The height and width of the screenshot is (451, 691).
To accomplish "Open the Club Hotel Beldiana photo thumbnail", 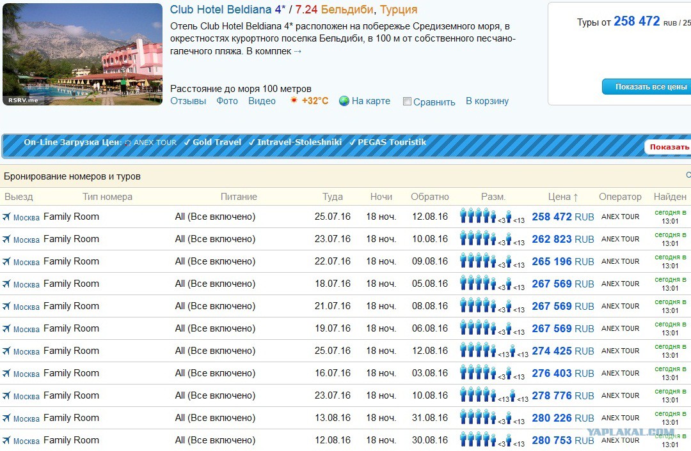I will [x=83, y=54].
